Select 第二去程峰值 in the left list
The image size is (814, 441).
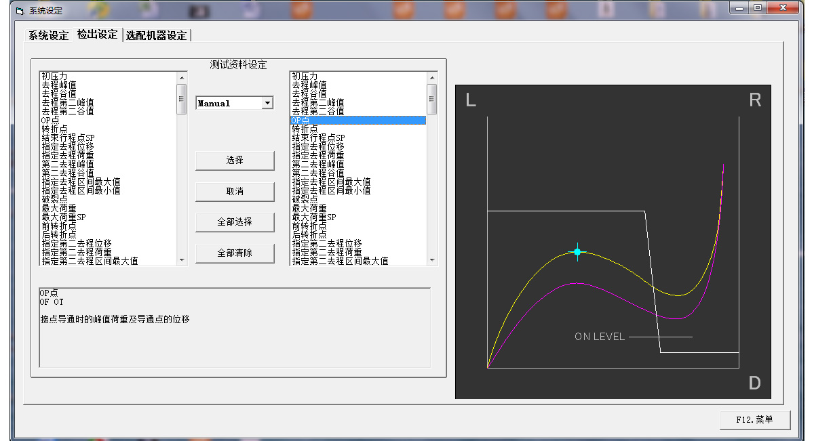pyautogui.click(x=108, y=164)
